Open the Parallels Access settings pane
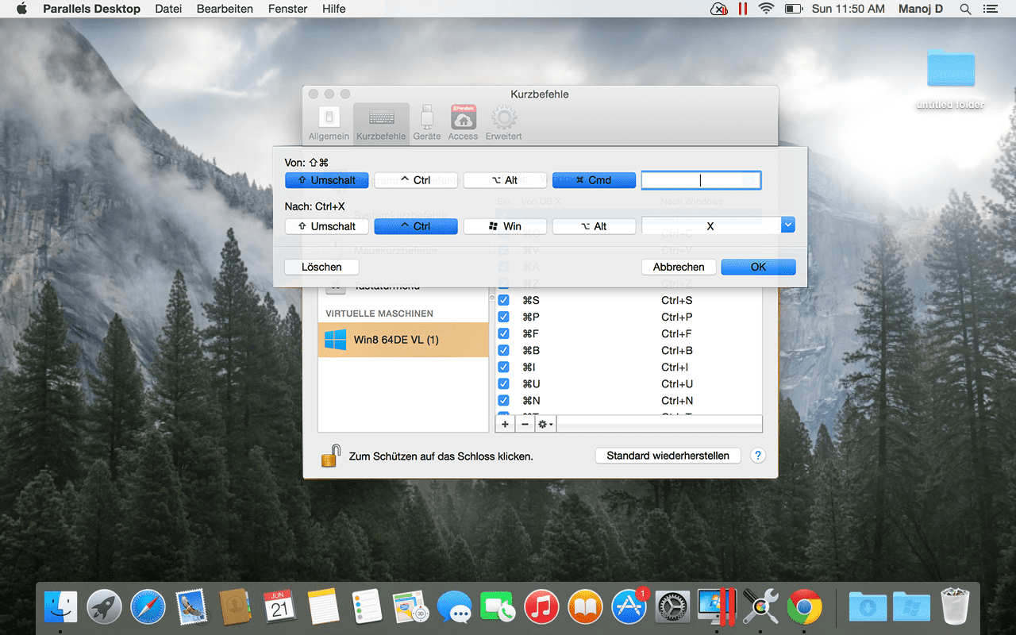1016x635 pixels. (463, 121)
